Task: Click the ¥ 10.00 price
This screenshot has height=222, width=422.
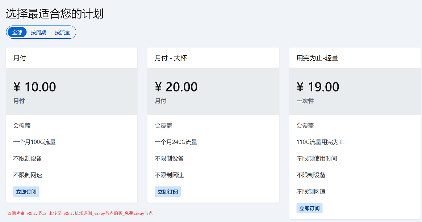Action: coord(35,87)
